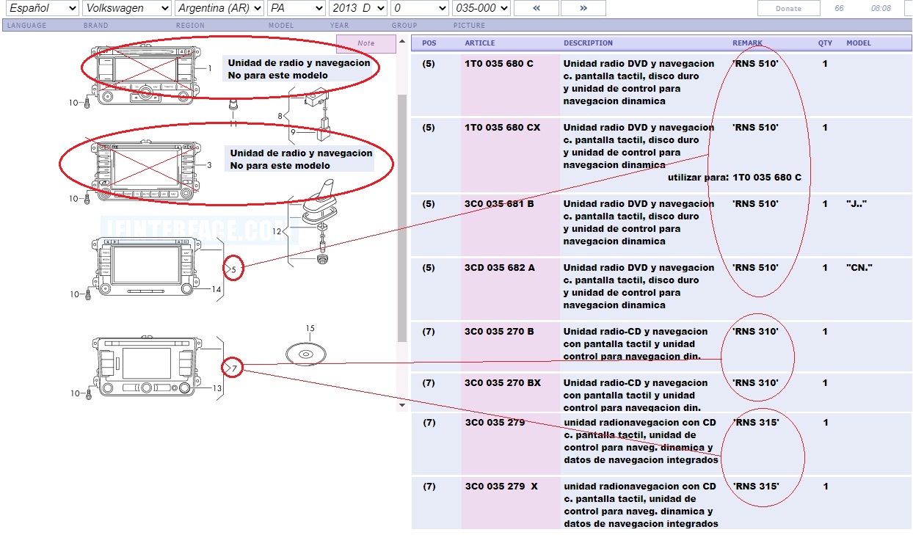Click the BRAND label under the dropdown

click(95, 26)
